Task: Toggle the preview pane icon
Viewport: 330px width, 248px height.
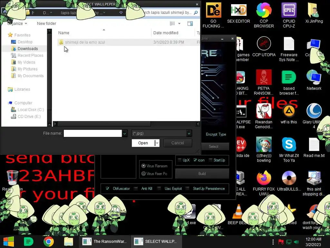Action: pyautogui.click(x=190, y=23)
